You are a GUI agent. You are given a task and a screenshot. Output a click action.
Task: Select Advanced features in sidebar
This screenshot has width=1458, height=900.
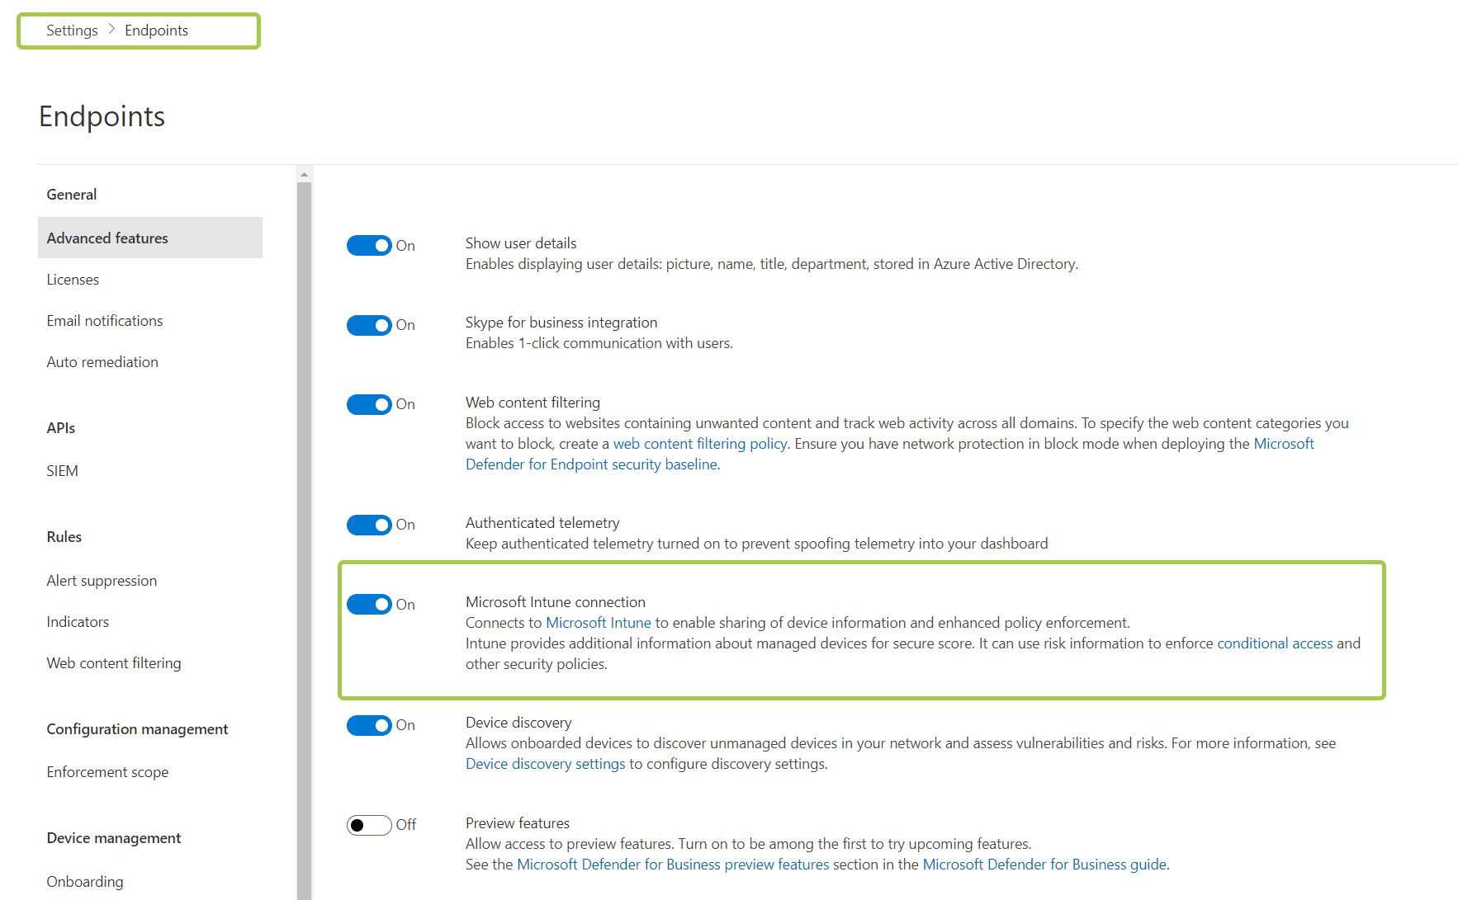(x=150, y=238)
